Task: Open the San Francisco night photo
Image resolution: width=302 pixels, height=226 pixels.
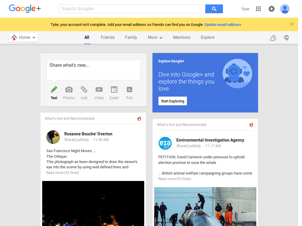Action: pyautogui.click(x=93, y=203)
